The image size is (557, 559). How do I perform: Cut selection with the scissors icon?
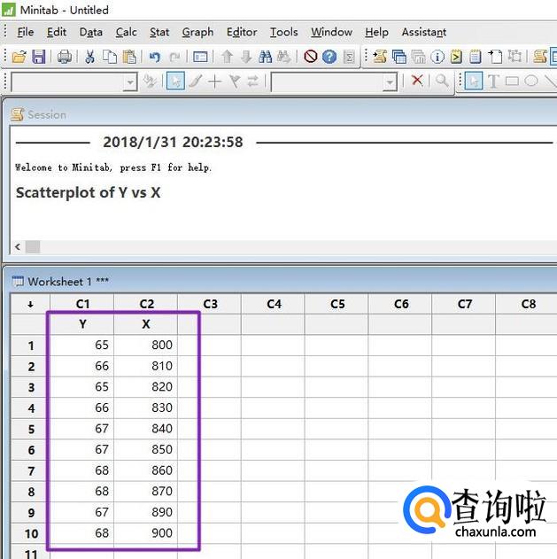[x=89, y=57]
